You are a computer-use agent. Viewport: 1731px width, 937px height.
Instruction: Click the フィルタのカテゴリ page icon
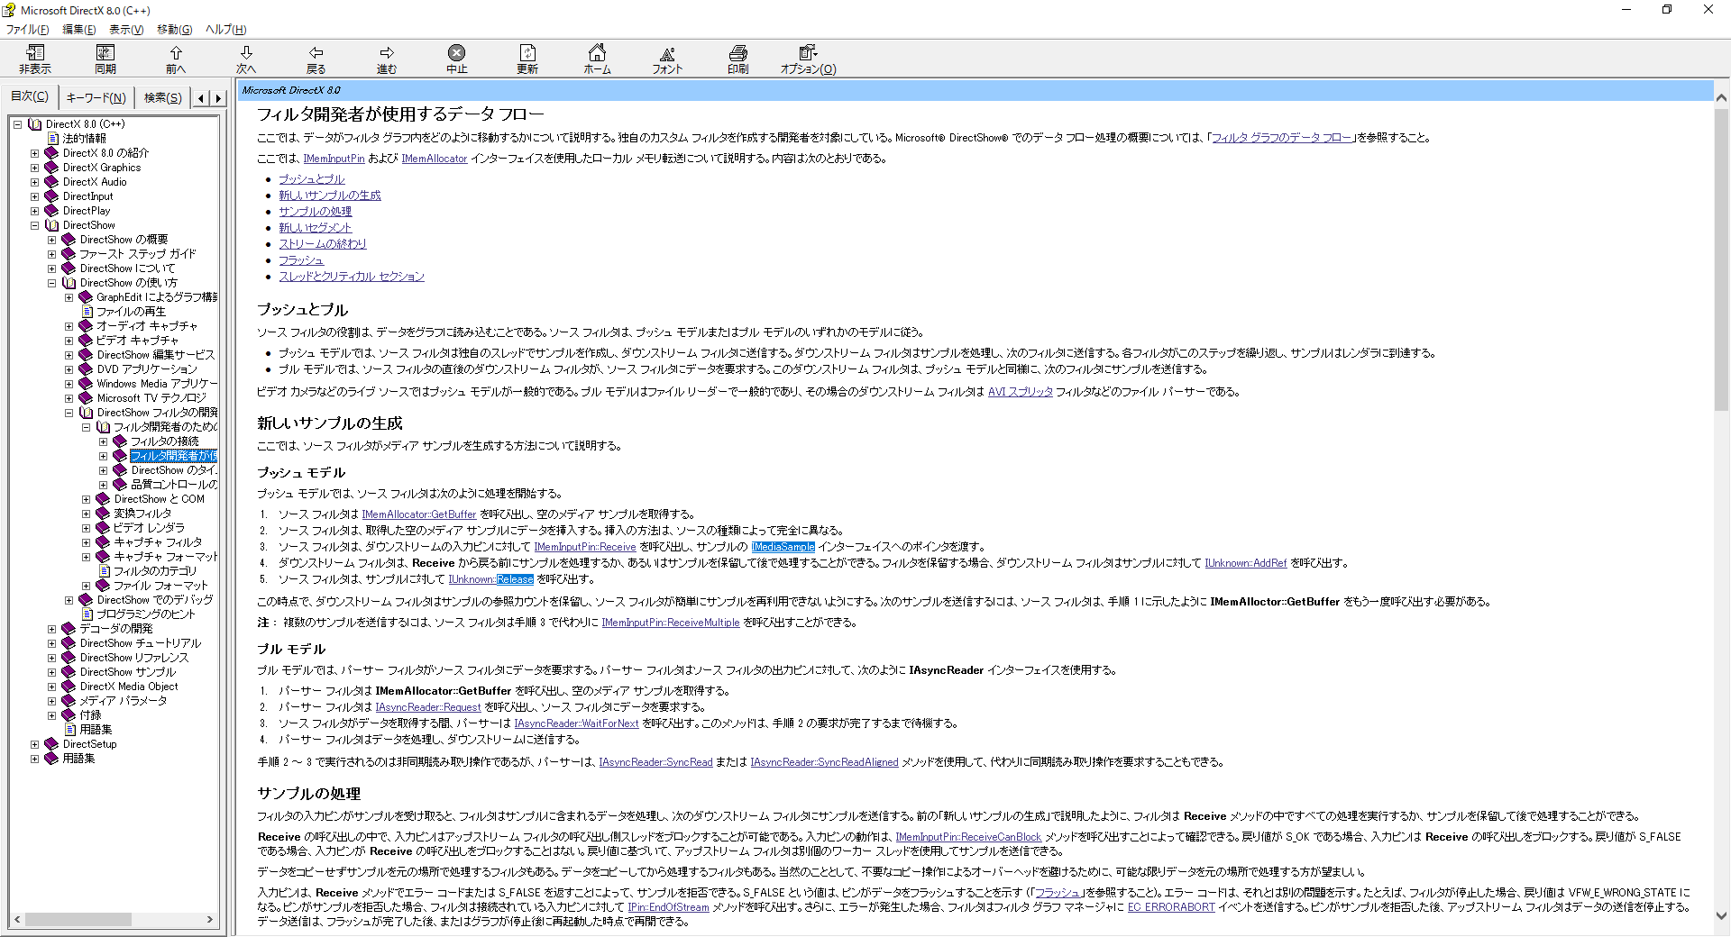105,571
